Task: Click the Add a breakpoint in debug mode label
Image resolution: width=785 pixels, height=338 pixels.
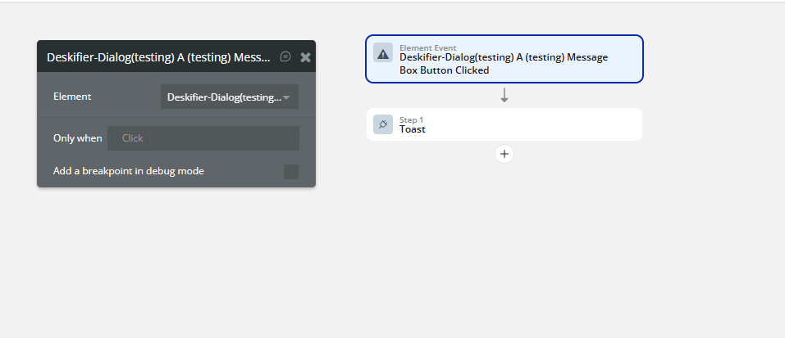Action: (129, 171)
